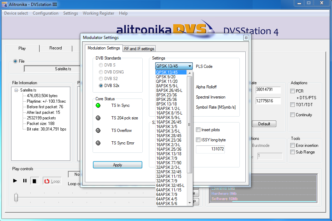
Task: Enable the Error insertion tool checkbox
Action: pos(293,145)
